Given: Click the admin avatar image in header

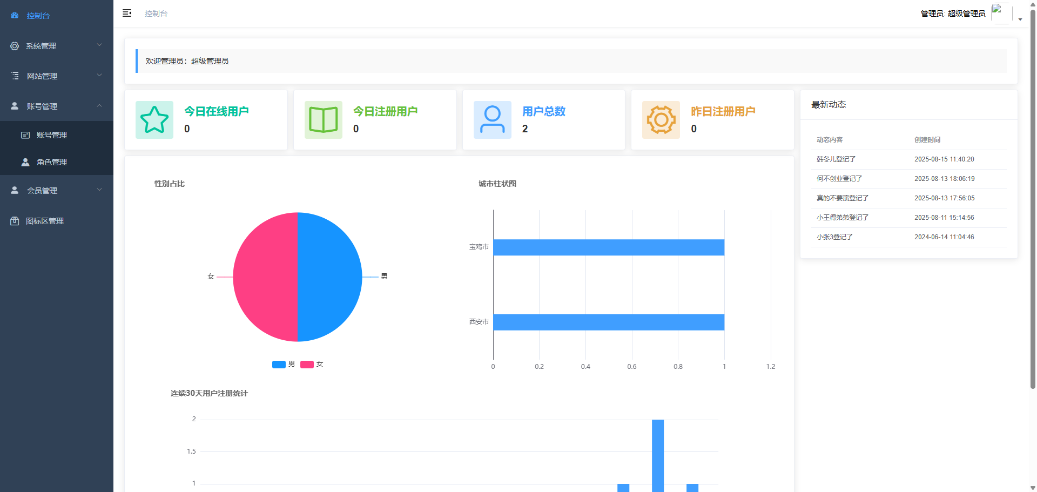Looking at the screenshot, I should tap(1001, 13).
